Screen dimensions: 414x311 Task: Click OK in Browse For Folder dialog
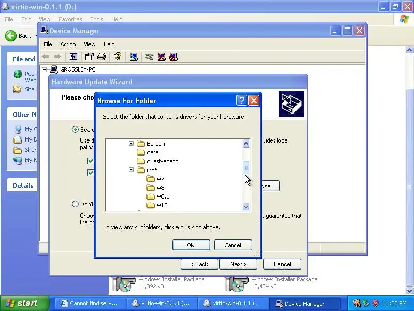[191, 245]
